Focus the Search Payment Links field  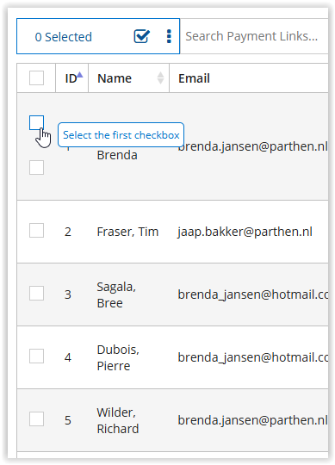point(255,36)
